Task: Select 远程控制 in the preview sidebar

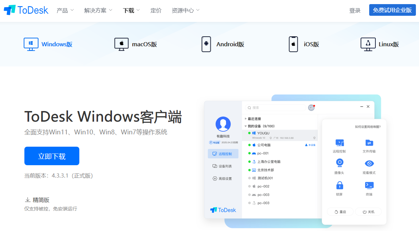Action: [x=223, y=154]
